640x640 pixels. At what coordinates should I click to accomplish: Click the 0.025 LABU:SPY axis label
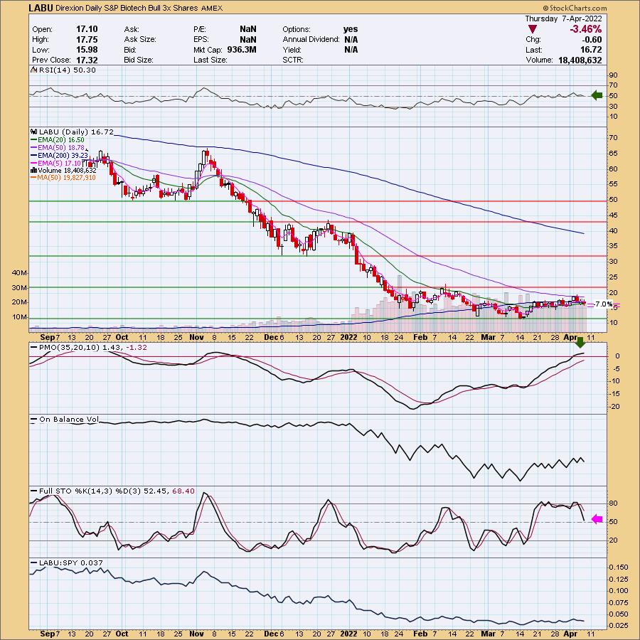[619, 625]
